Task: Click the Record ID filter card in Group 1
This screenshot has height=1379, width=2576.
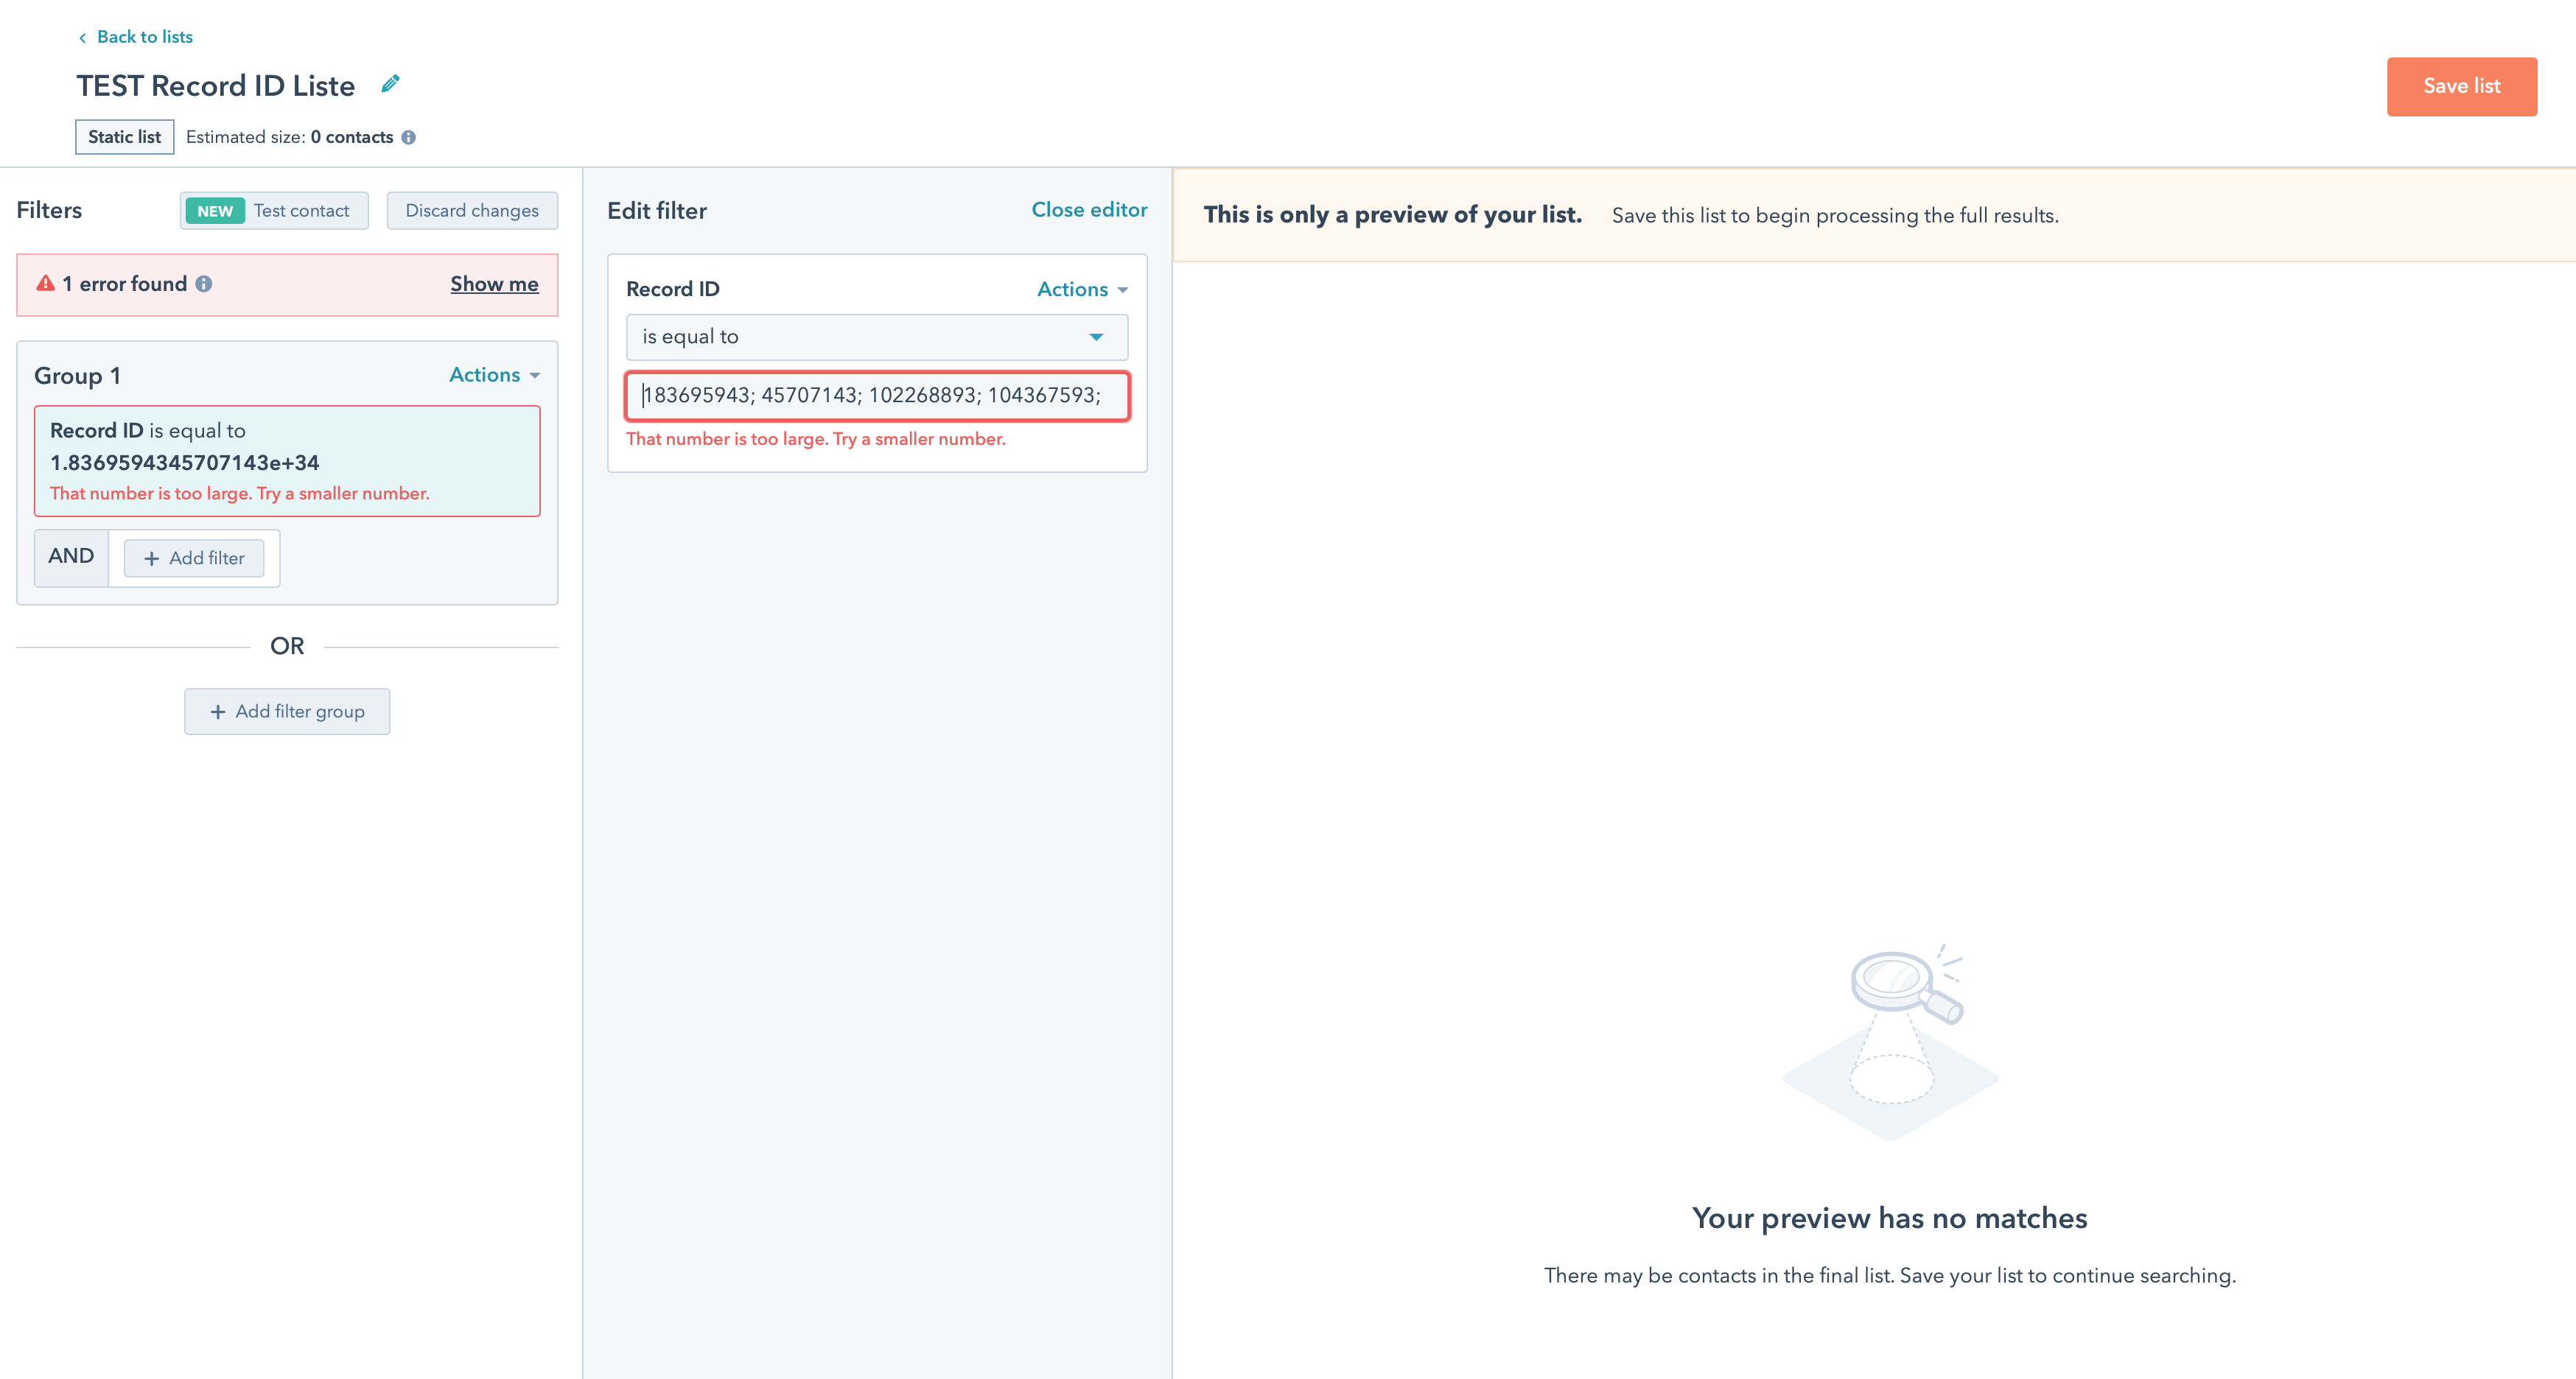Action: pyautogui.click(x=287, y=461)
